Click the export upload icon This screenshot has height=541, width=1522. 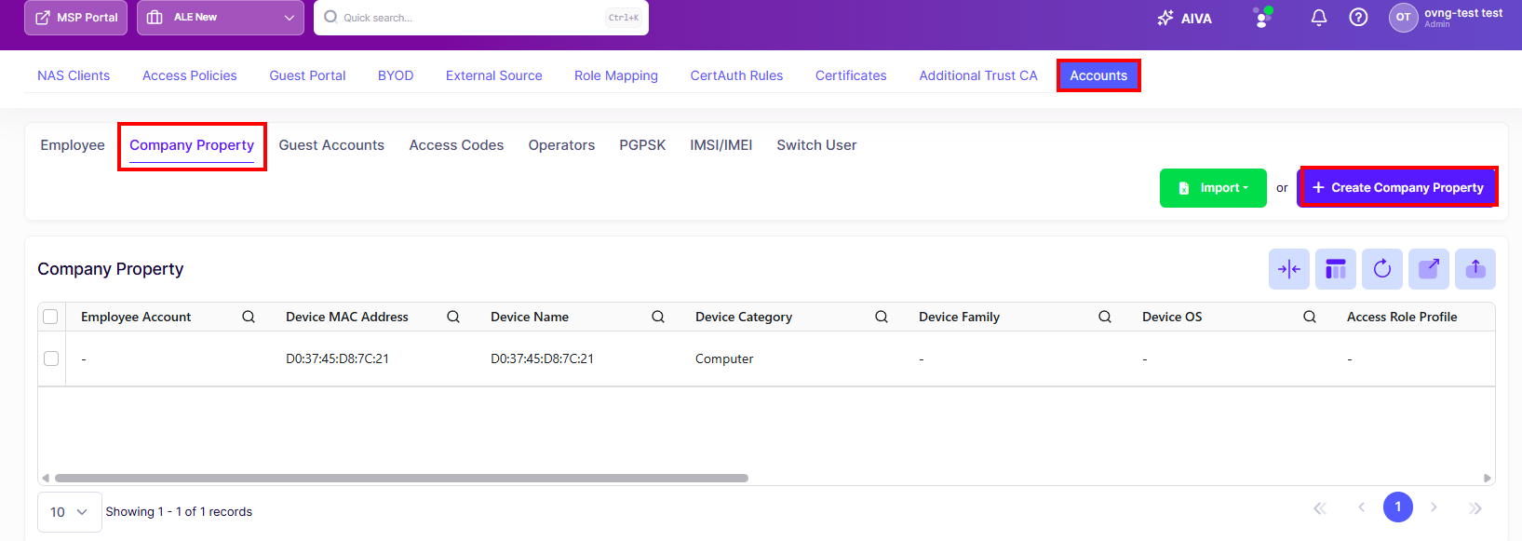(1475, 269)
